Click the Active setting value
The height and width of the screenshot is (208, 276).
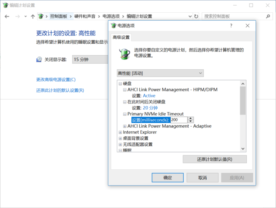point(149,96)
